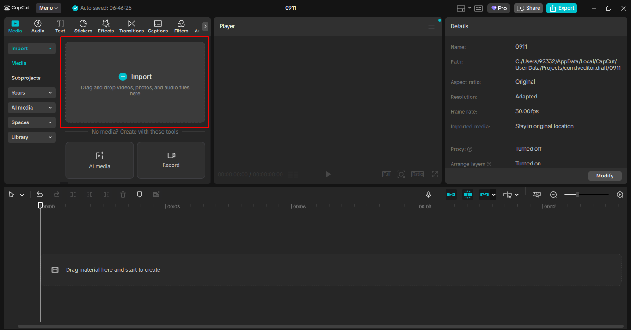The height and width of the screenshot is (330, 631).
Task: Open the Transitions panel
Action: coord(131,26)
